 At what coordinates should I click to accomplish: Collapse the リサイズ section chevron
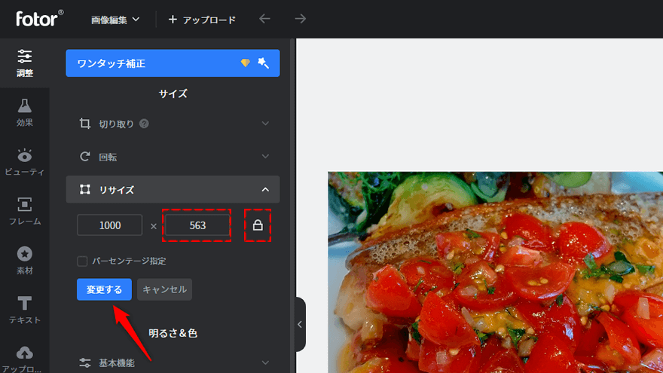[265, 189]
